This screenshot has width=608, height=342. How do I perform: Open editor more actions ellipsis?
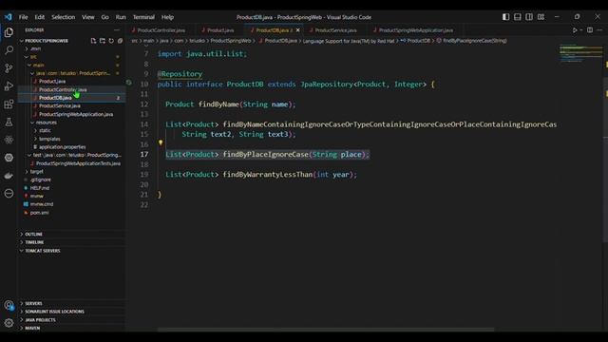tap(599, 29)
